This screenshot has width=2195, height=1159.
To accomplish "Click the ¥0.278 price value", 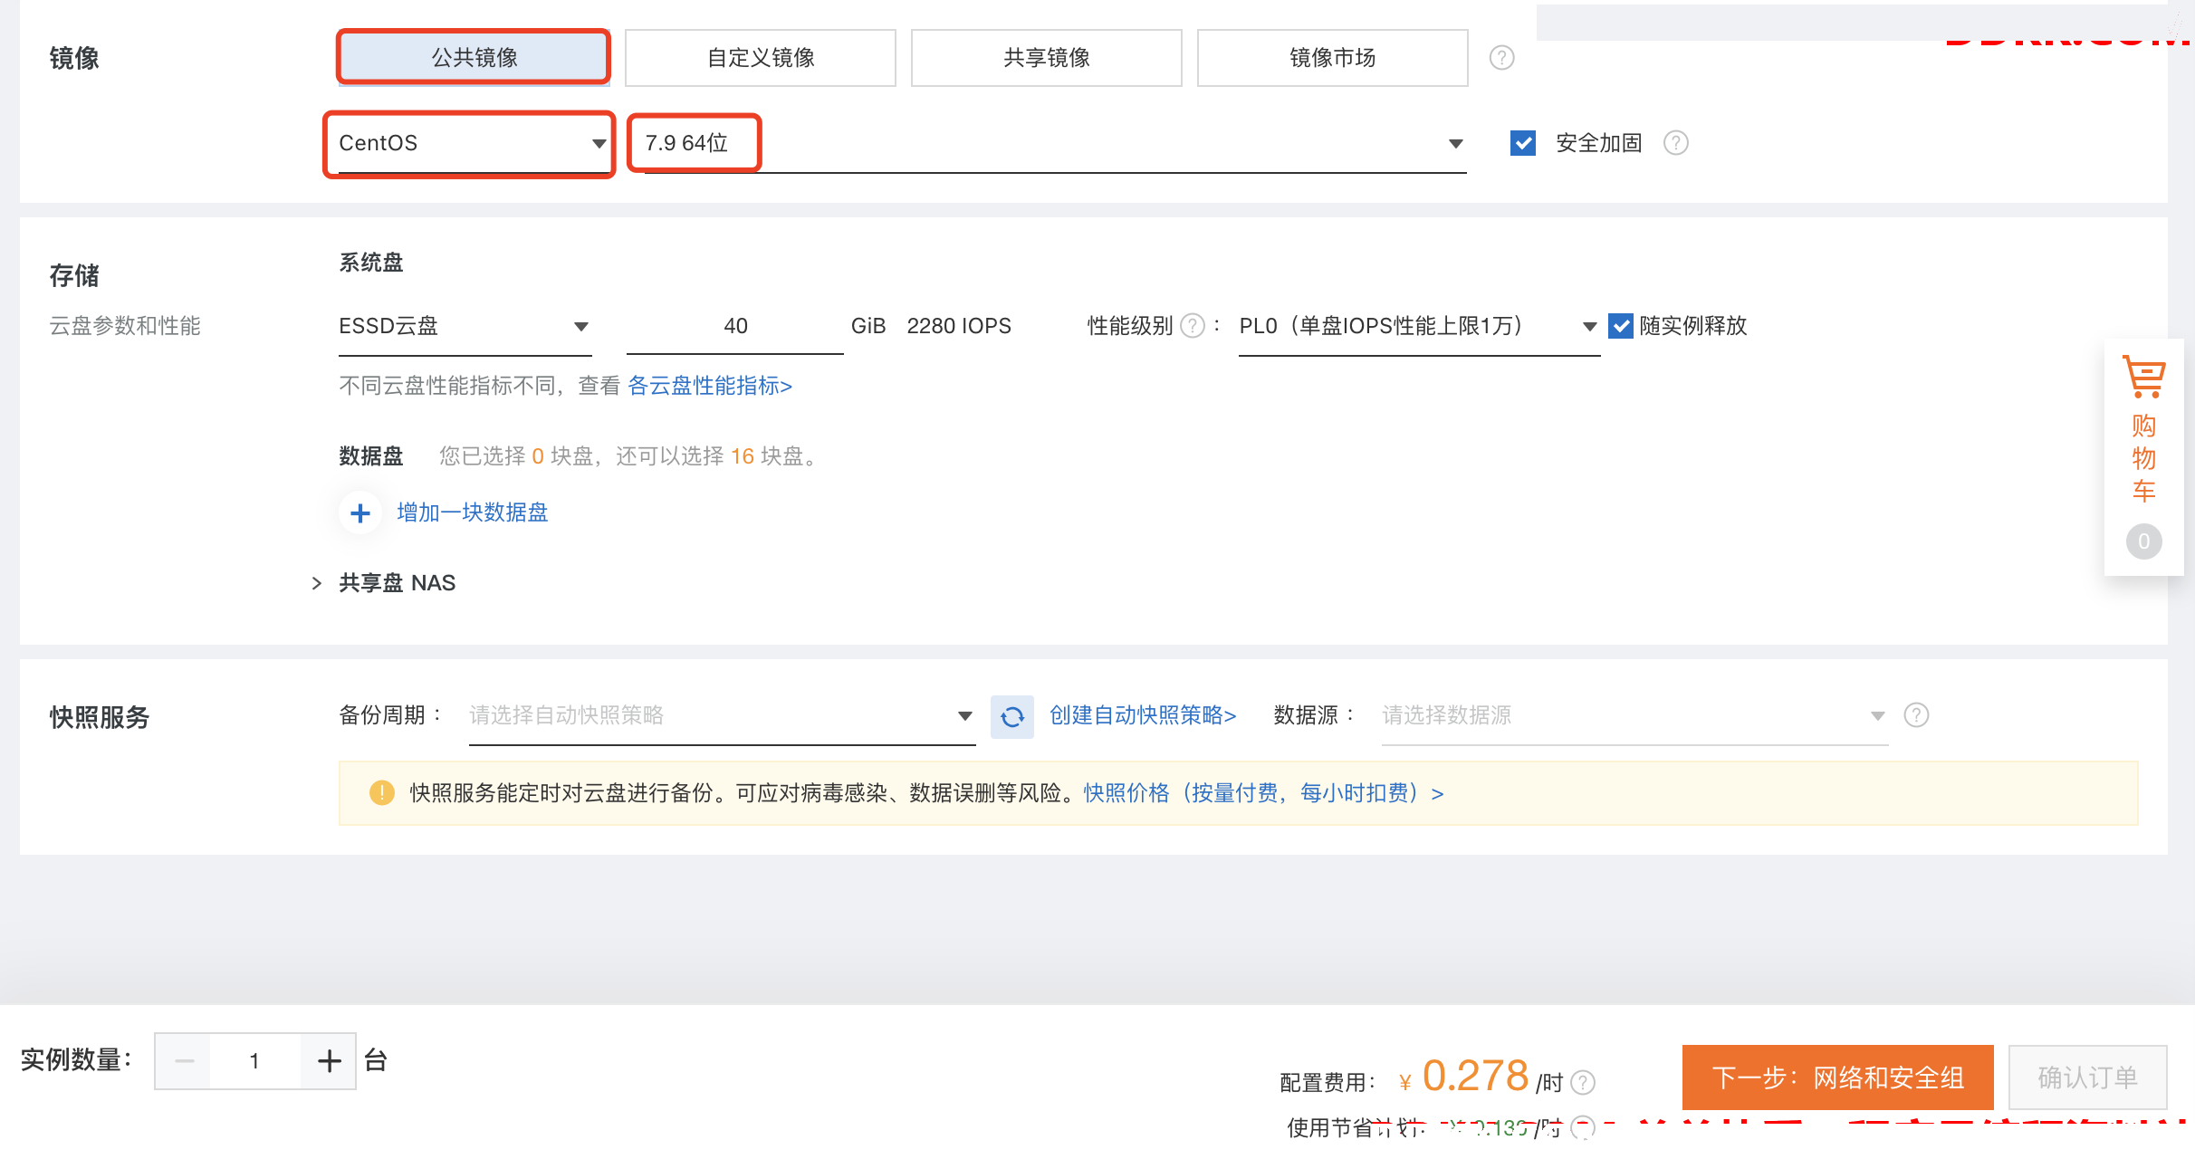I will tap(1464, 1077).
